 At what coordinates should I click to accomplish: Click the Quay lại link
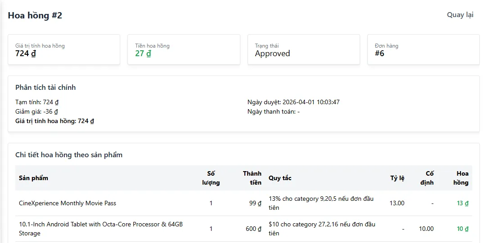click(460, 15)
